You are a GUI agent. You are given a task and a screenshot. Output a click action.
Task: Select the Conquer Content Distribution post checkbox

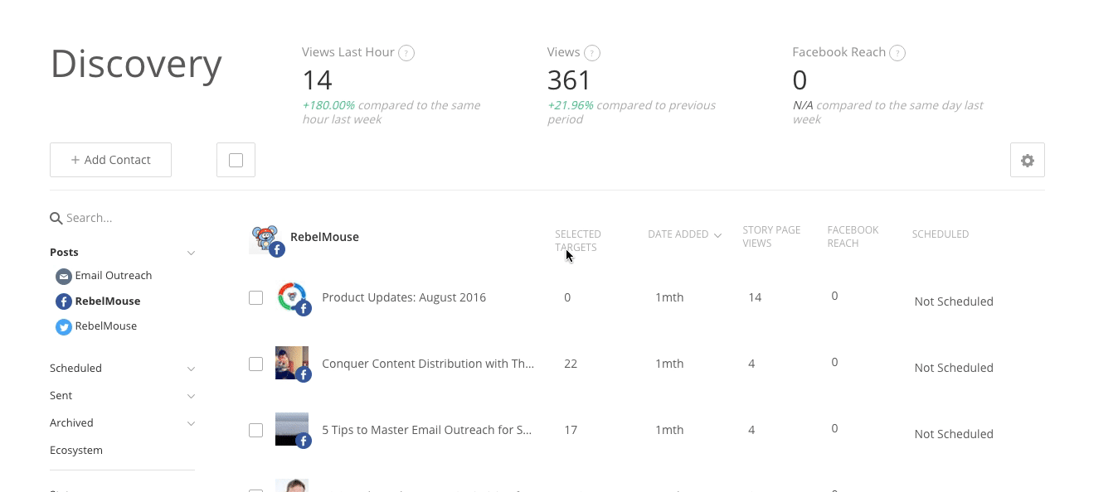pos(256,364)
